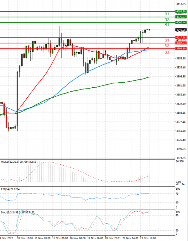Click the 3906.85 price axis value
188x241 pixels.
pos(181,77)
